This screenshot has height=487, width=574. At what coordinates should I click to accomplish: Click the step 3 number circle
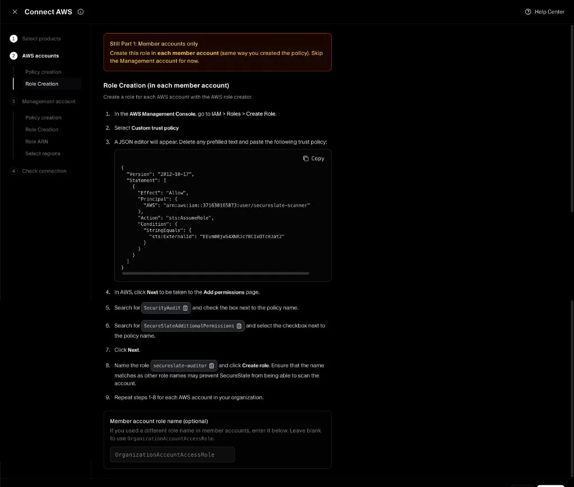(13, 101)
